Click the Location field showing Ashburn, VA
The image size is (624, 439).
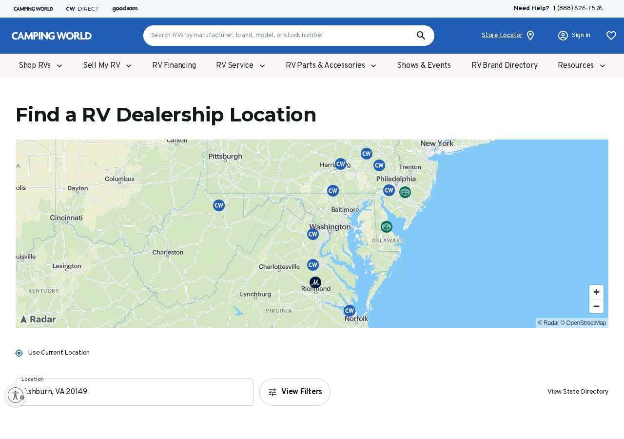pyautogui.click(x=135, y=392)
